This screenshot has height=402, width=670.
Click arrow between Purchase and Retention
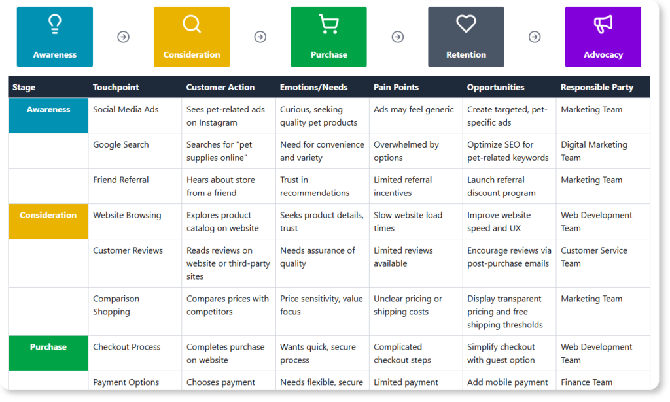tap(397, 37)
